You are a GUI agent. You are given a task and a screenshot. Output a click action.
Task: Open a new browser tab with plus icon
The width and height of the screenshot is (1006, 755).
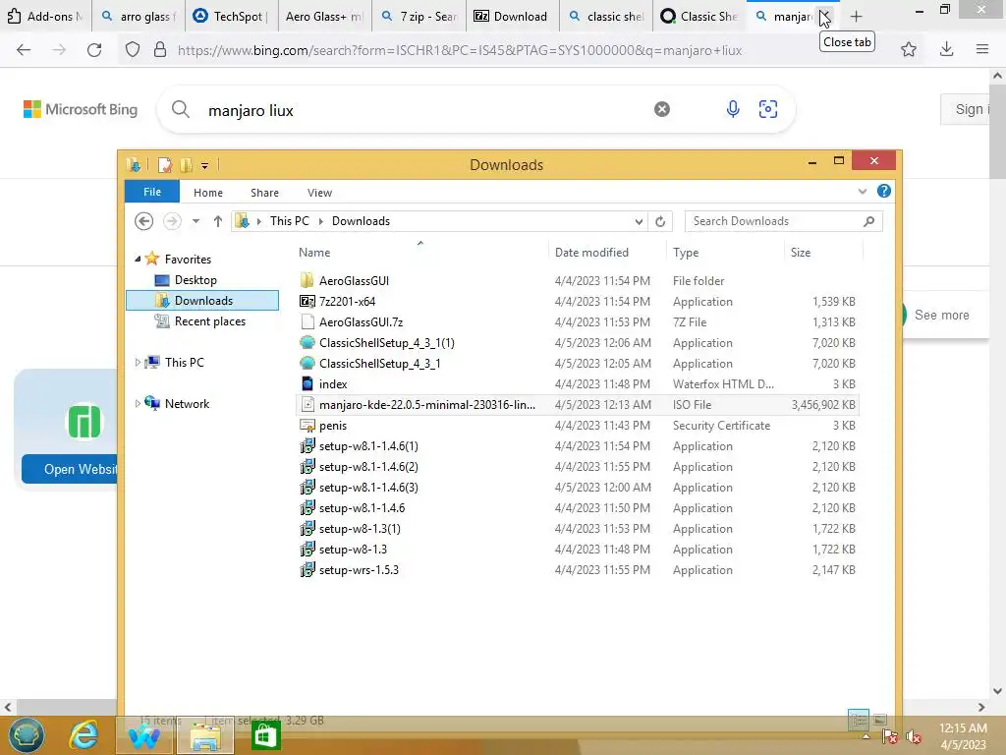click(x=856, y=17)
